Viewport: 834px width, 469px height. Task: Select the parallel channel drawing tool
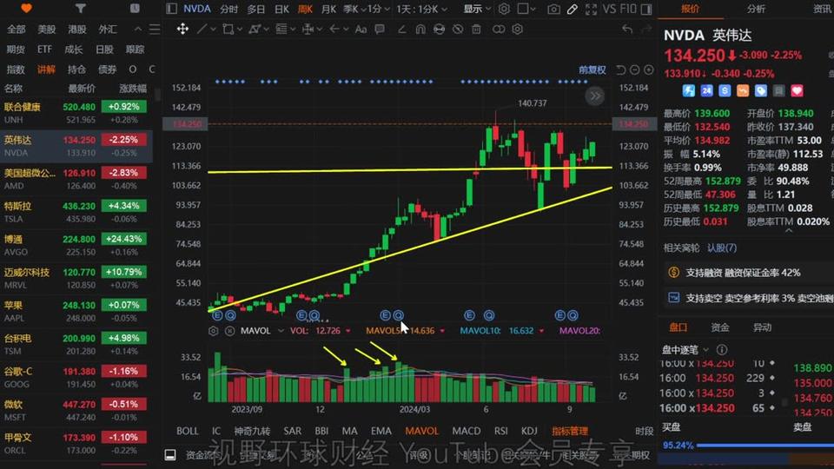[255, 30]
